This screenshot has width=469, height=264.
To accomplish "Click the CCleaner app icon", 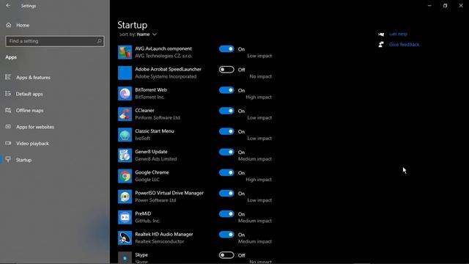I will (125, 114).
